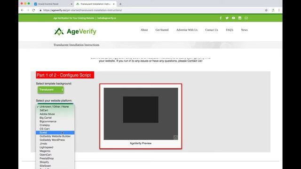Reload the page with refresh icon
Viewport: 301px width, 169px height.
[33, 10]
